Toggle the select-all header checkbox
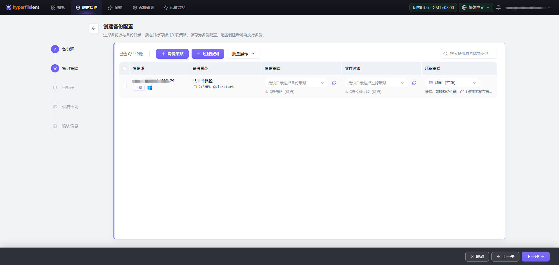 tap(124, 68)
